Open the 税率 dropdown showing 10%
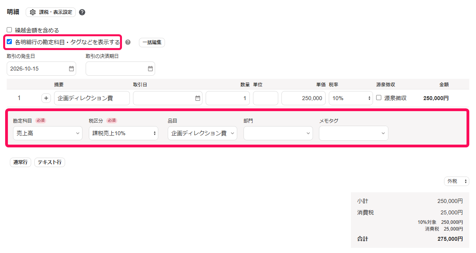The height and width of the screenshot is (253, 476). (351, 98)
